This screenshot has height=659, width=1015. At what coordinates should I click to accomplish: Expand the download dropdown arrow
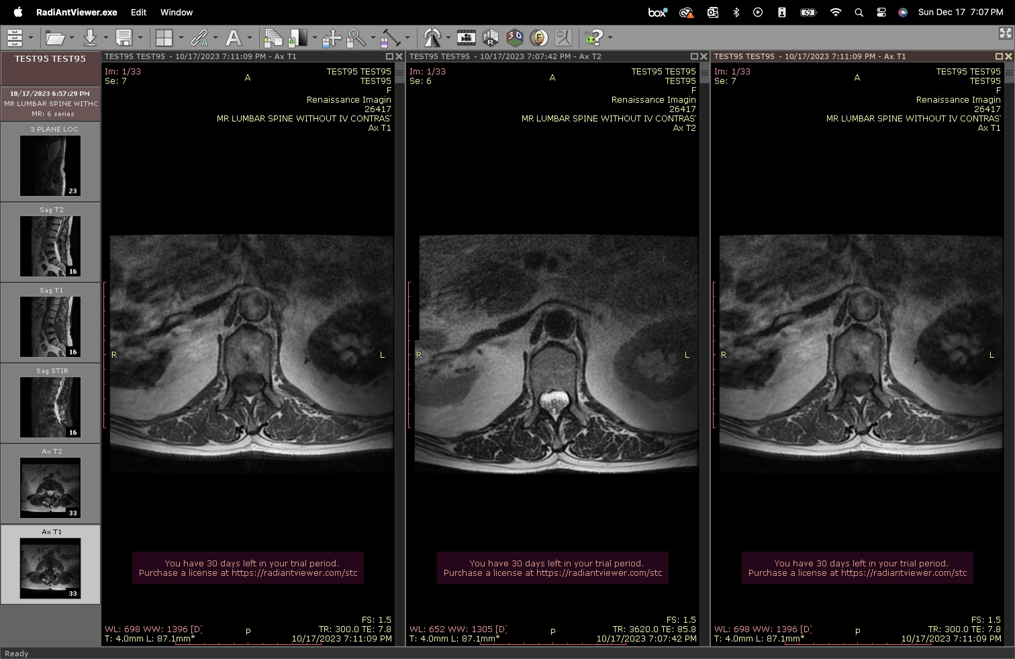point(106,38)
